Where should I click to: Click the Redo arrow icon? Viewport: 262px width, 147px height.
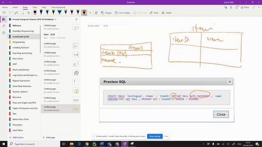pos(10,13)
